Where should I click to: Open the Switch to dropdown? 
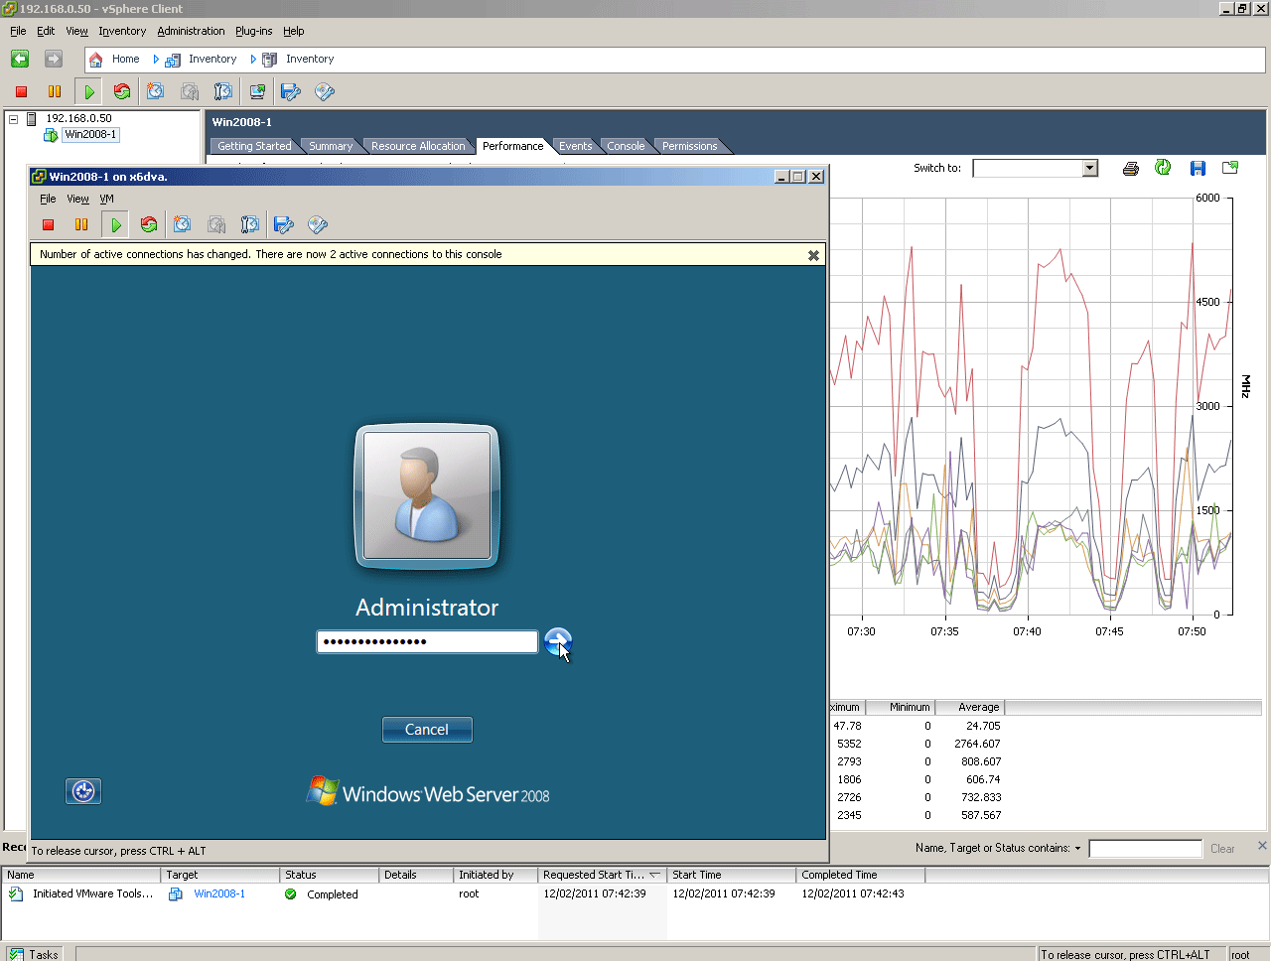pyautogui.click(x=1089, y=169)
